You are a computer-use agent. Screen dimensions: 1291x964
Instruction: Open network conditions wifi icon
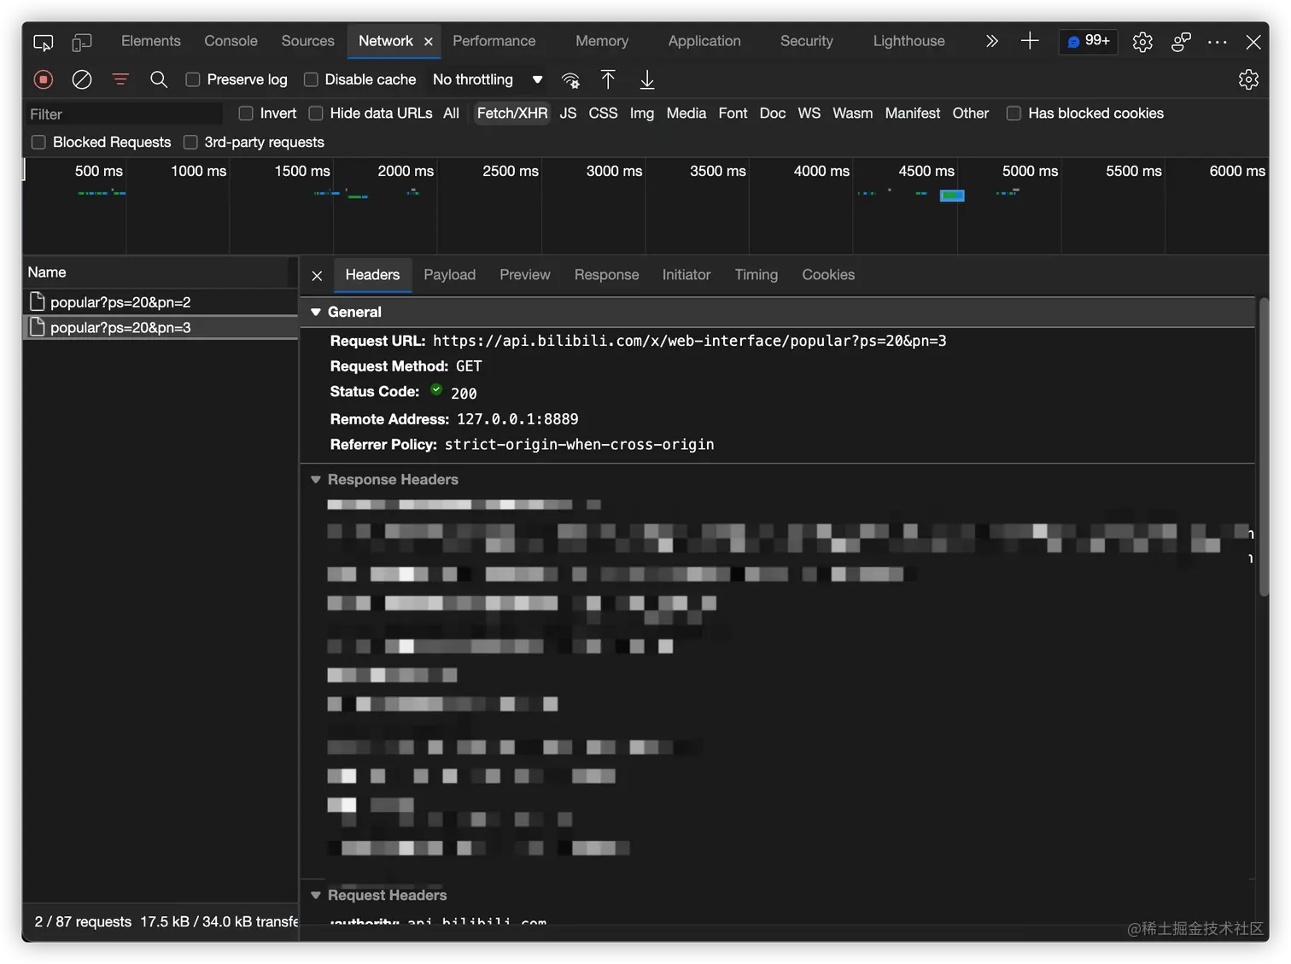(570, 80)
